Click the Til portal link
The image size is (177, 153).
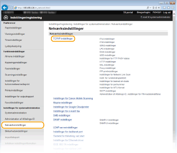pos(128,12)
